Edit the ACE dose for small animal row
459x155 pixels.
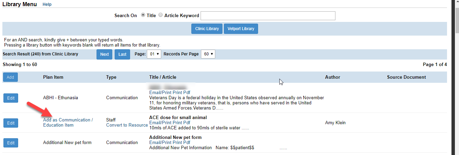pos(11,123)
